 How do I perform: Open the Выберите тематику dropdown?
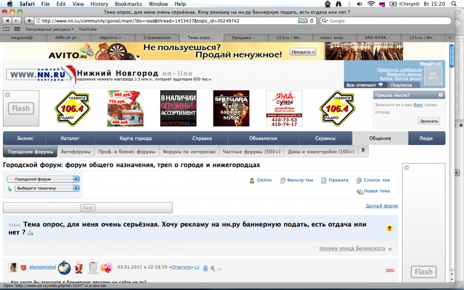pos(47,188)
